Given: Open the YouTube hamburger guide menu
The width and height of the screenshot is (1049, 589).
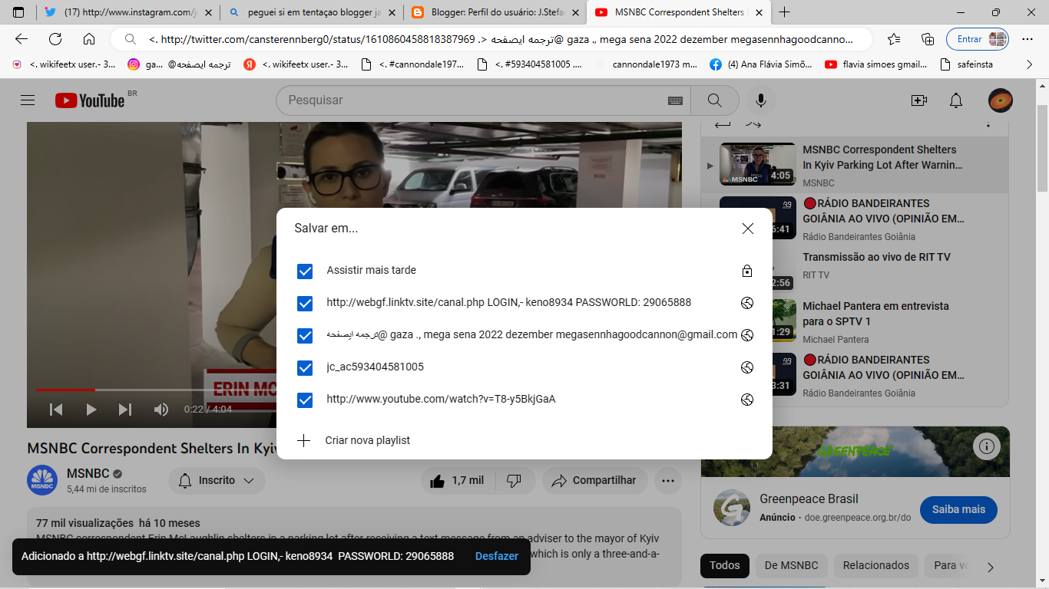Looking at the screenshot, I should pyautogui.click(x=28, y=100).
